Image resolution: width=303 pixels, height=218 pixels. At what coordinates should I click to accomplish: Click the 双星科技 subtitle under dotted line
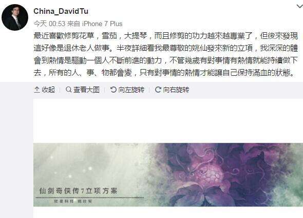click(x=64, y=201)
